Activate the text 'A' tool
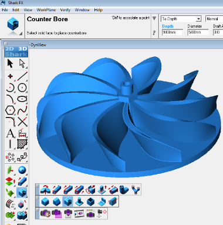The image size is (223, 225). (10, 133)
